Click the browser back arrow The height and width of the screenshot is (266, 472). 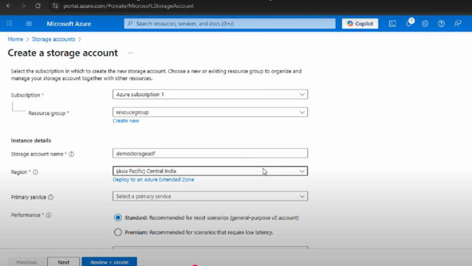click(x=8, y=6)
